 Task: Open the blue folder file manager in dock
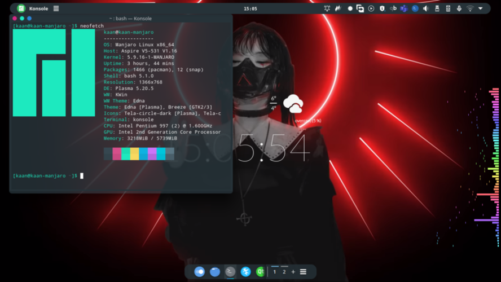click(x=215, y=272)
